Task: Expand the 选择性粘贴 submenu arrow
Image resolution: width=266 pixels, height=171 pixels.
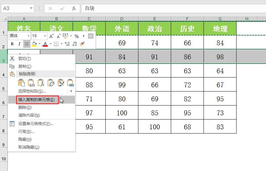Action: coord(71,91)
